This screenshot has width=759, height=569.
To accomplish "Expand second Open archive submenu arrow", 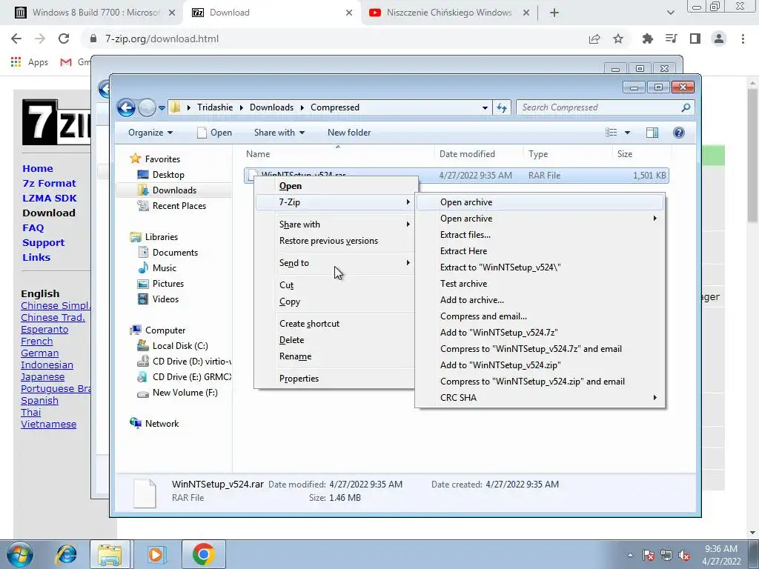I will pyautogui.click(x=655, y=219).
